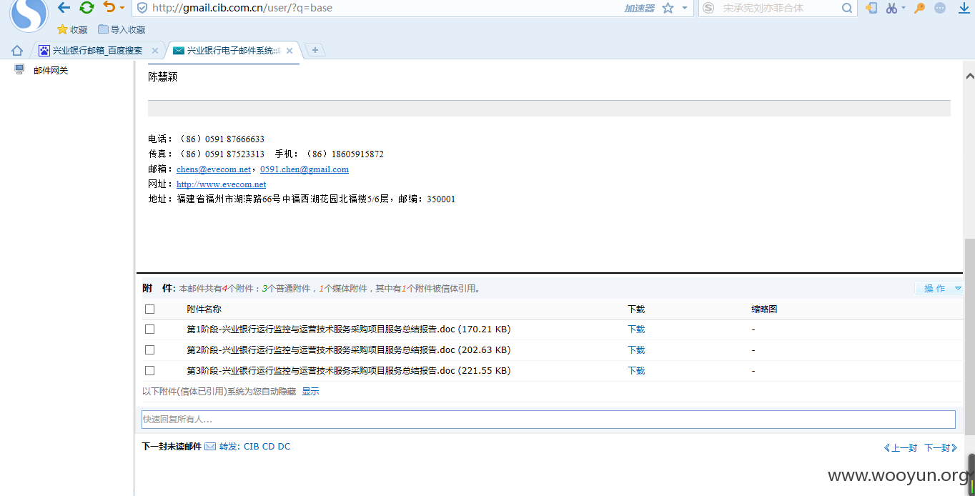Check the 第2阶段 report attachment checkbox

click(149, 350)
